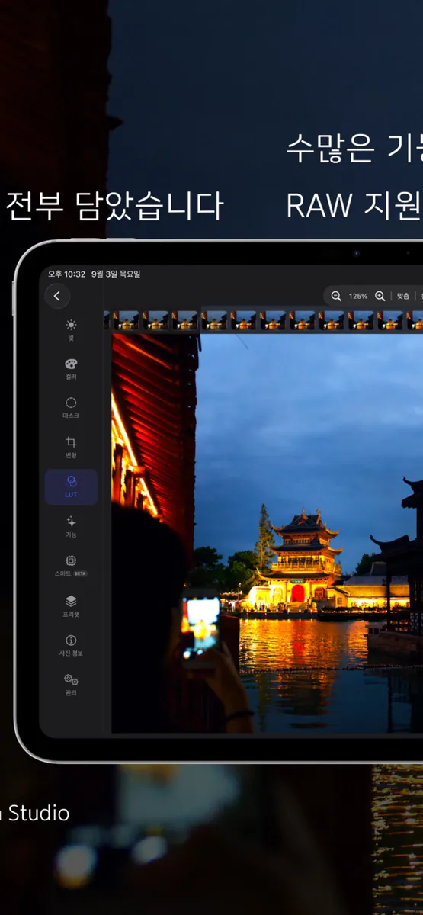Open the 스마트 (Smart) chip tool
This screenshot has width=423, height=915.
point(71,566)
